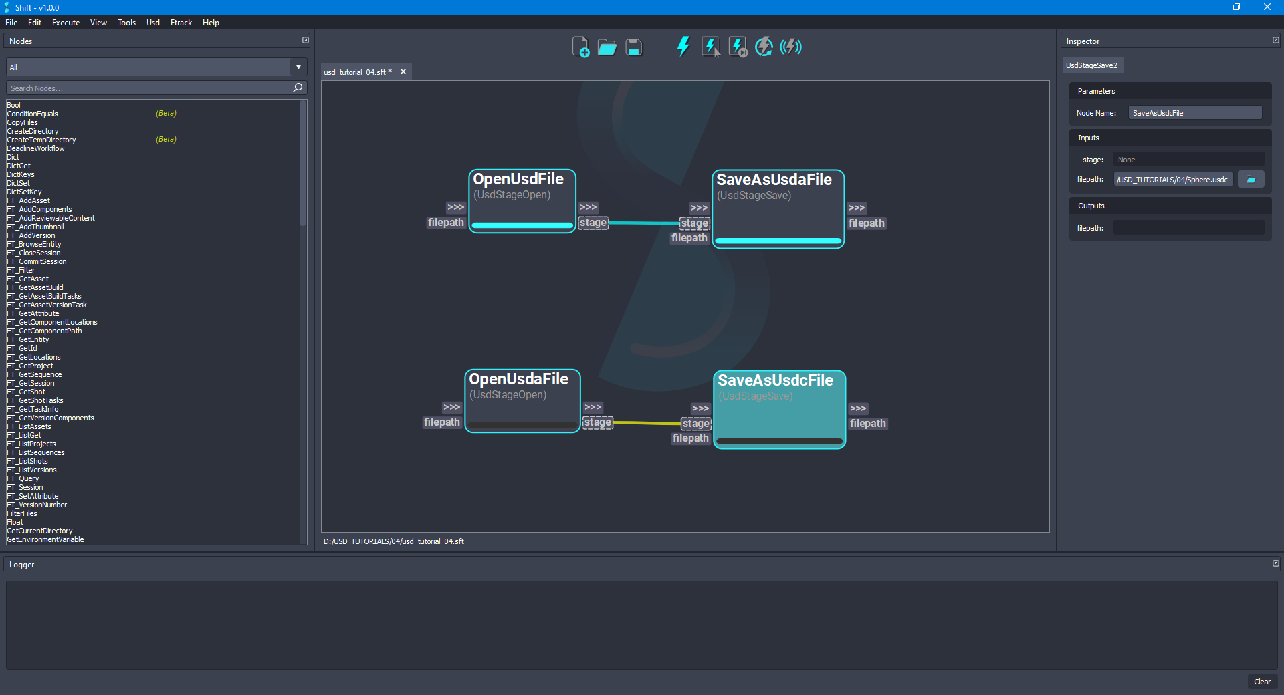The image size is (1284, 695).
Task: Create a new graph file
Action: click(580, 47)
